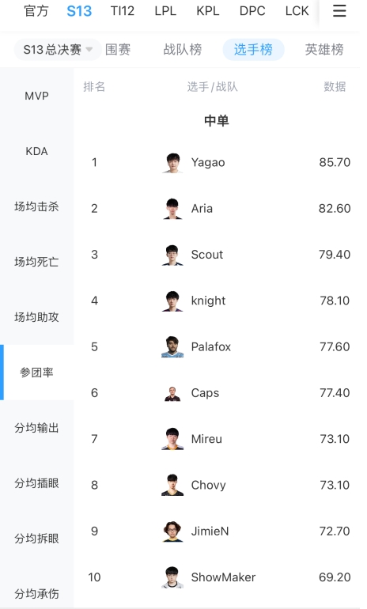Select the LCK navigation item
This screenshot has width=367, height=609.
(x=297, y=11)
